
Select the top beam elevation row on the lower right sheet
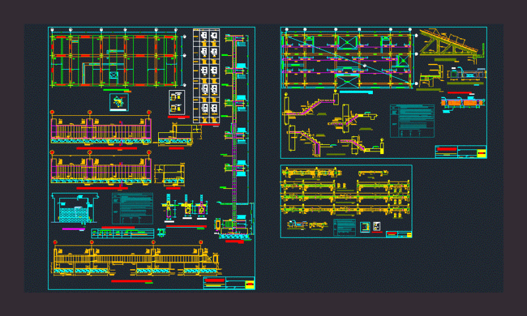pos(312,173)
